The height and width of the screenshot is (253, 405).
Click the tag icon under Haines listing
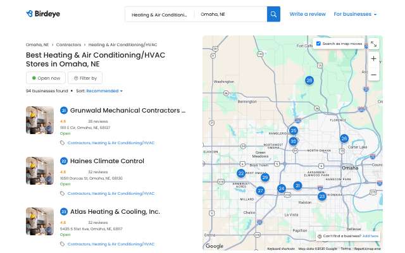[62, 194]
